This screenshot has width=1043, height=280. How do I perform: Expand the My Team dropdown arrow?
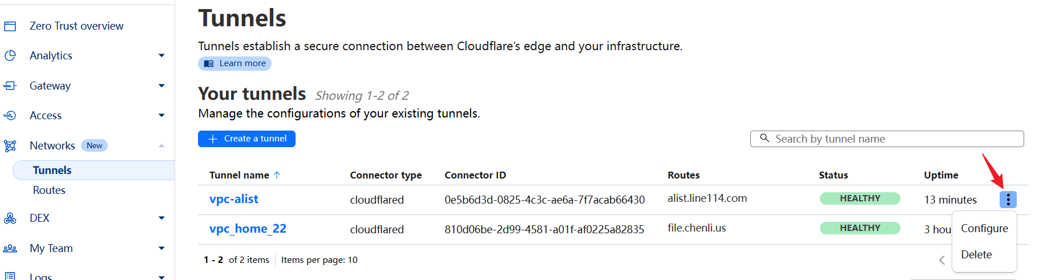[161, 249]
